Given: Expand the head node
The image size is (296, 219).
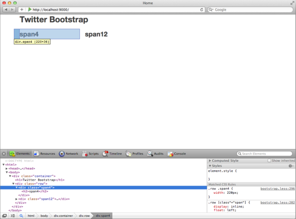Looking at the screenshot, I should point(6,168).
